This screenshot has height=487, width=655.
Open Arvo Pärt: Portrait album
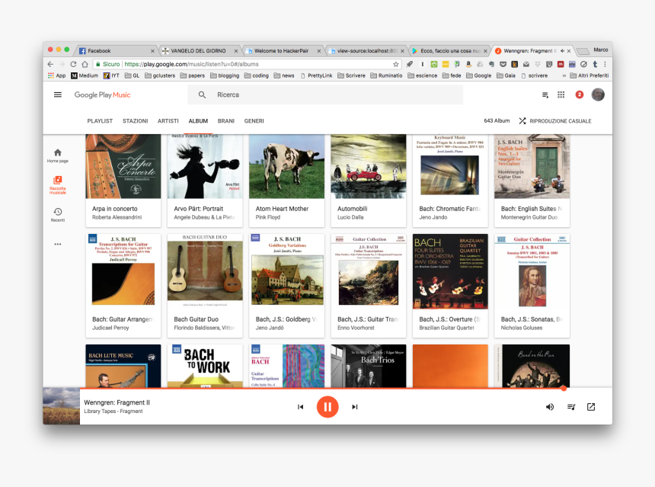coord(205,181)
